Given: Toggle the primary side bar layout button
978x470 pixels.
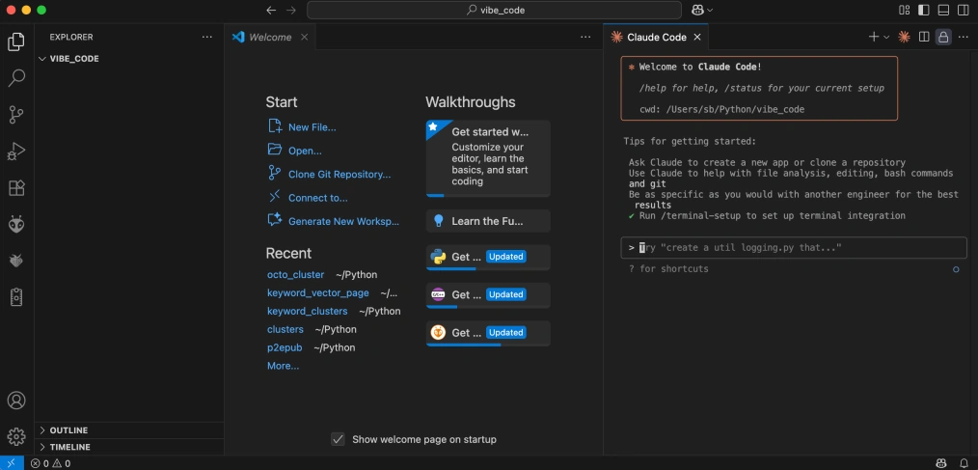Looking at the screenshot, I should coord(924,10).
